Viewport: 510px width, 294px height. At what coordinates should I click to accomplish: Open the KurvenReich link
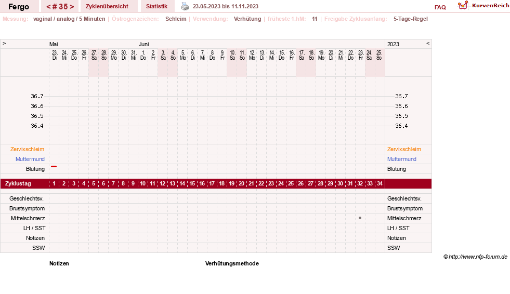490,6
